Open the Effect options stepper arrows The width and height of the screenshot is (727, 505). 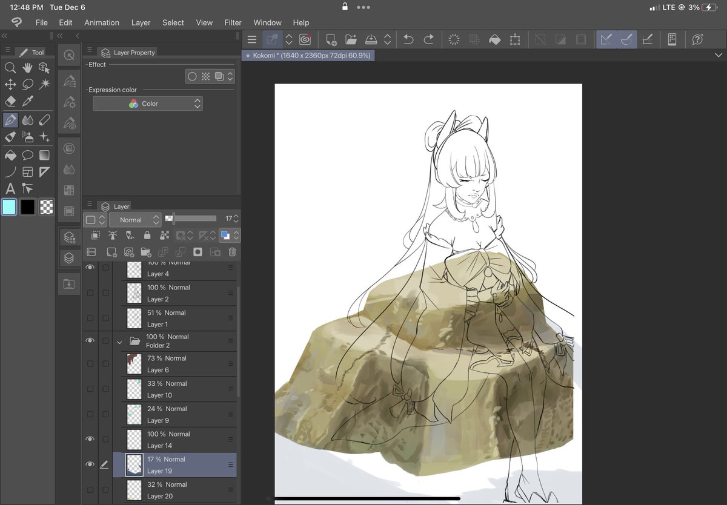pos(230,77)
